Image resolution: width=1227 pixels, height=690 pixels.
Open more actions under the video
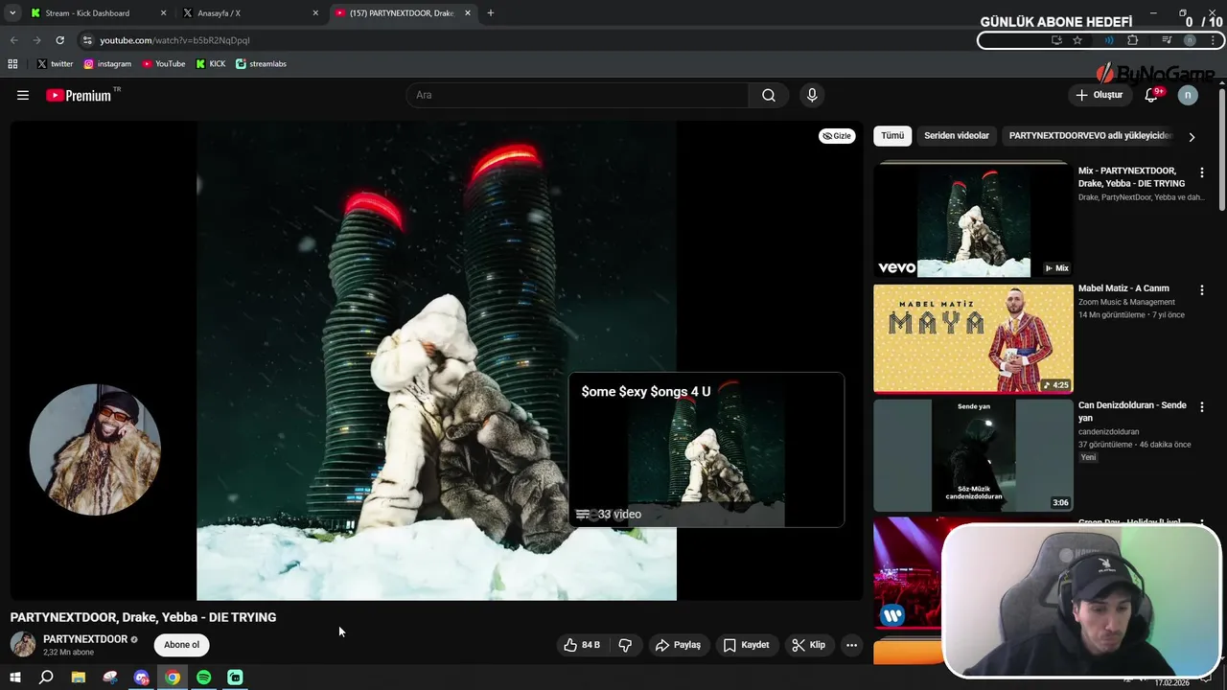(851, 645)
